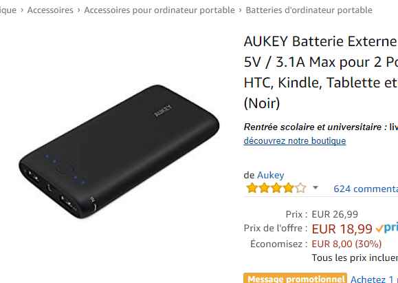Open the Aukey brand link

[x=271, y=175]
